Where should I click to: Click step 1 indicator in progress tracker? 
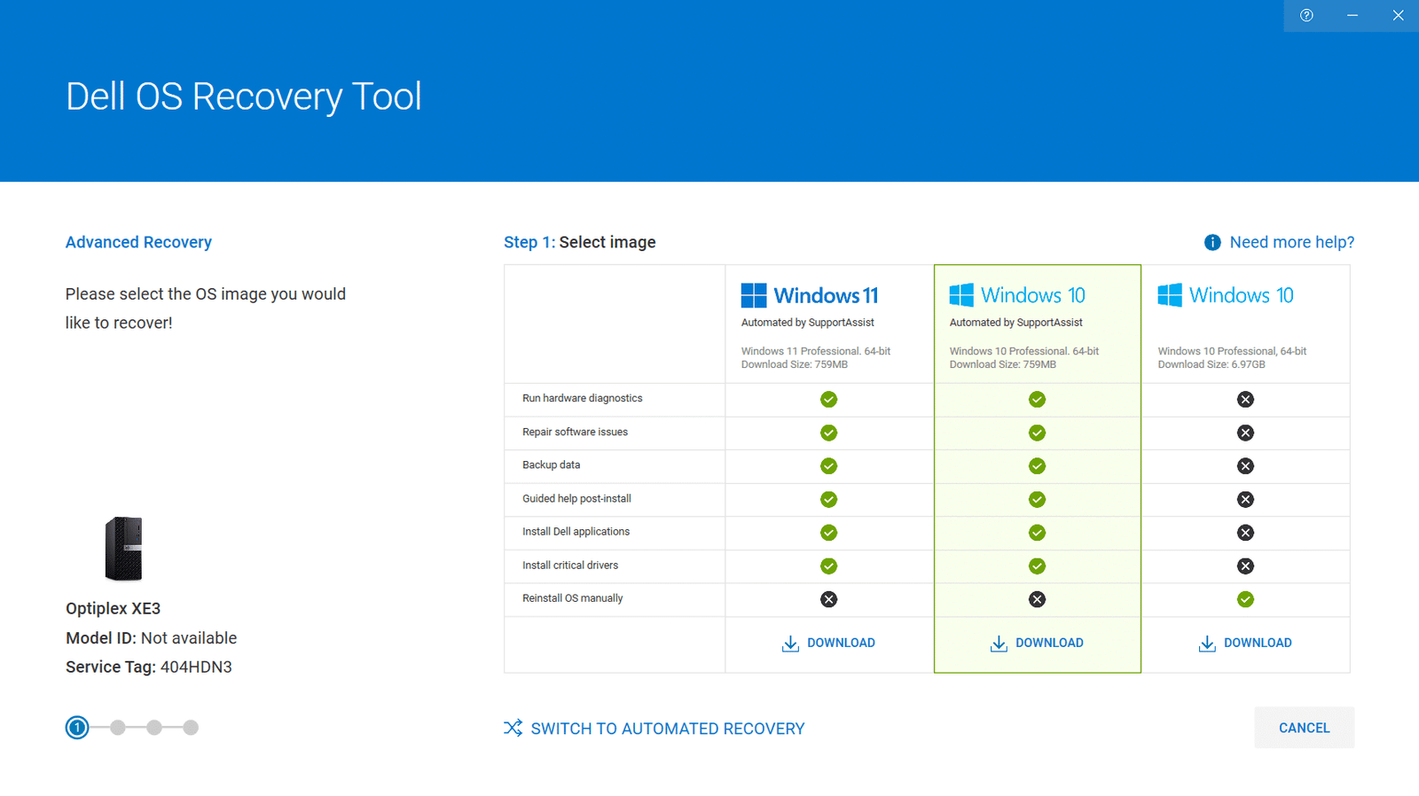coord(77,728)
